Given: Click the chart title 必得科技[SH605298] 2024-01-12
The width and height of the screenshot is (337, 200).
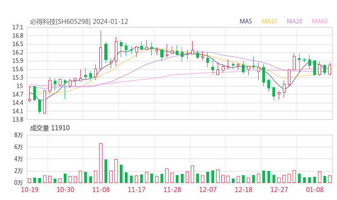Looking at the screenshot, I should click(79, 21).
